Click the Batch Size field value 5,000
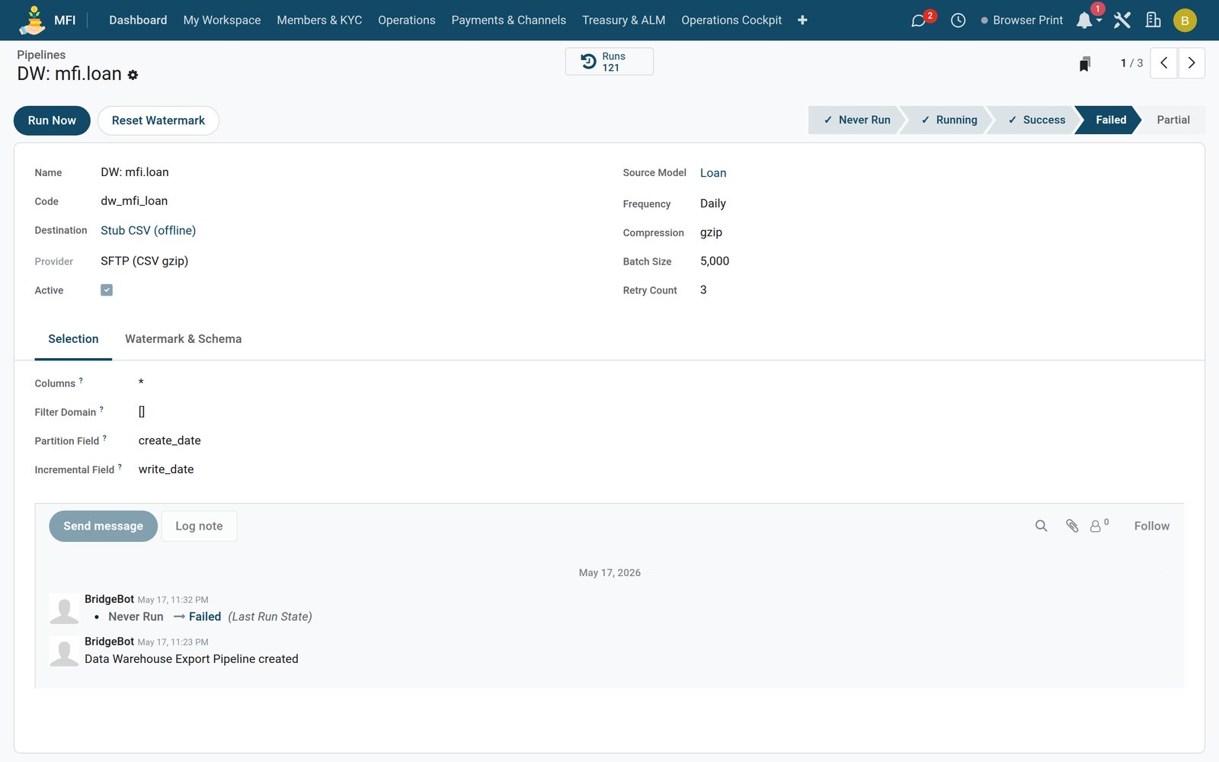This screenshot has width=1219, height=762. coord(715,261)
